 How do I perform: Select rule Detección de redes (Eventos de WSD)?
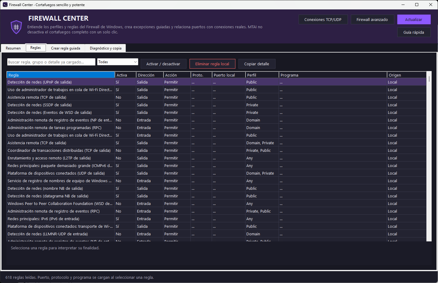[216, 112]
